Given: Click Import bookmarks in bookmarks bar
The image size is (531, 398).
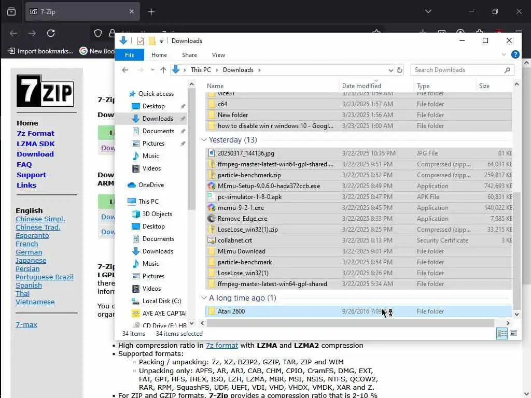Looking at the screenshot, I should coord(40,51).
